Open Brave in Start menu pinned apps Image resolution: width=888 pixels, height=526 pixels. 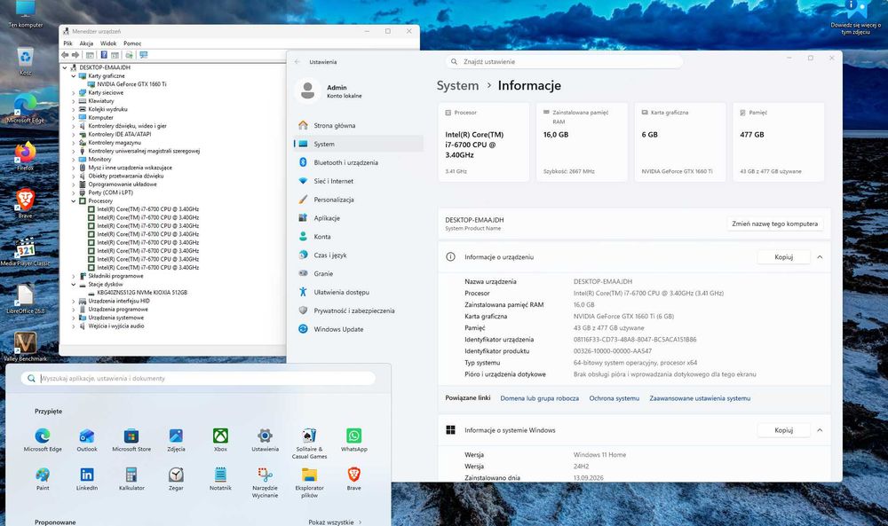click(x=354, y=478)
